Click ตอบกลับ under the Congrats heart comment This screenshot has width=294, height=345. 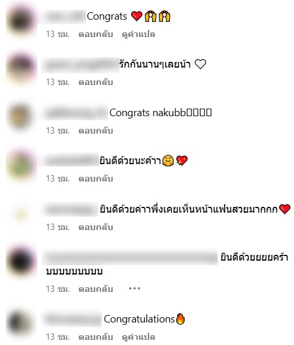click(x=96, y=34)
